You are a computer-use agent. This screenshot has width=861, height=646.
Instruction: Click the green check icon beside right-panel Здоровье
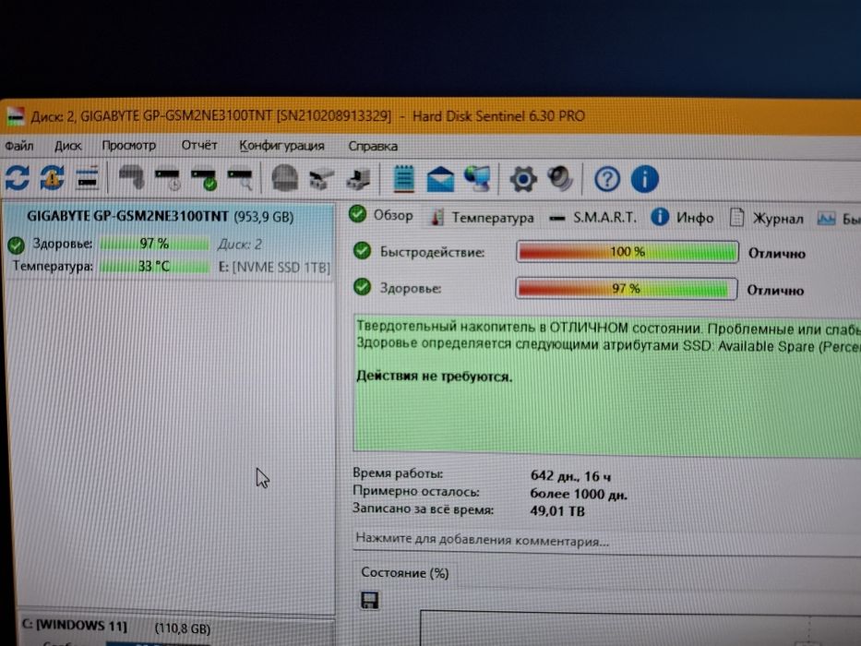362,287
